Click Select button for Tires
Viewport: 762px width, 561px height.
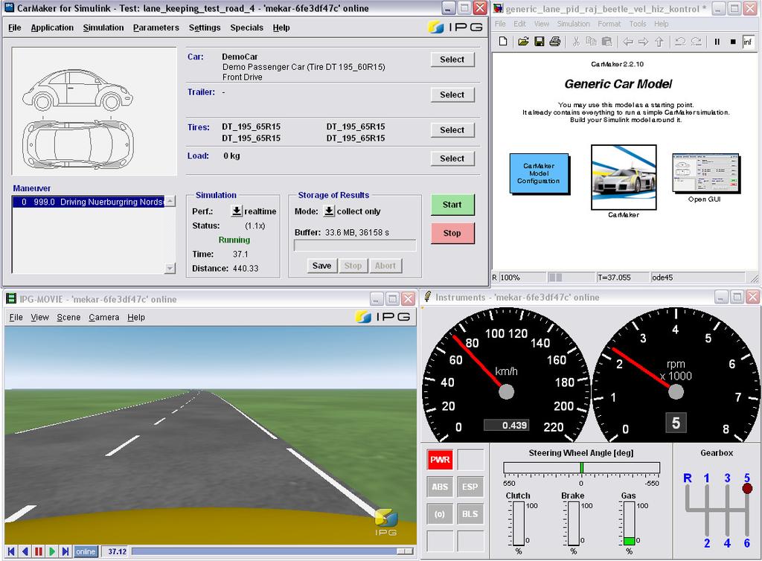[452, 129]
